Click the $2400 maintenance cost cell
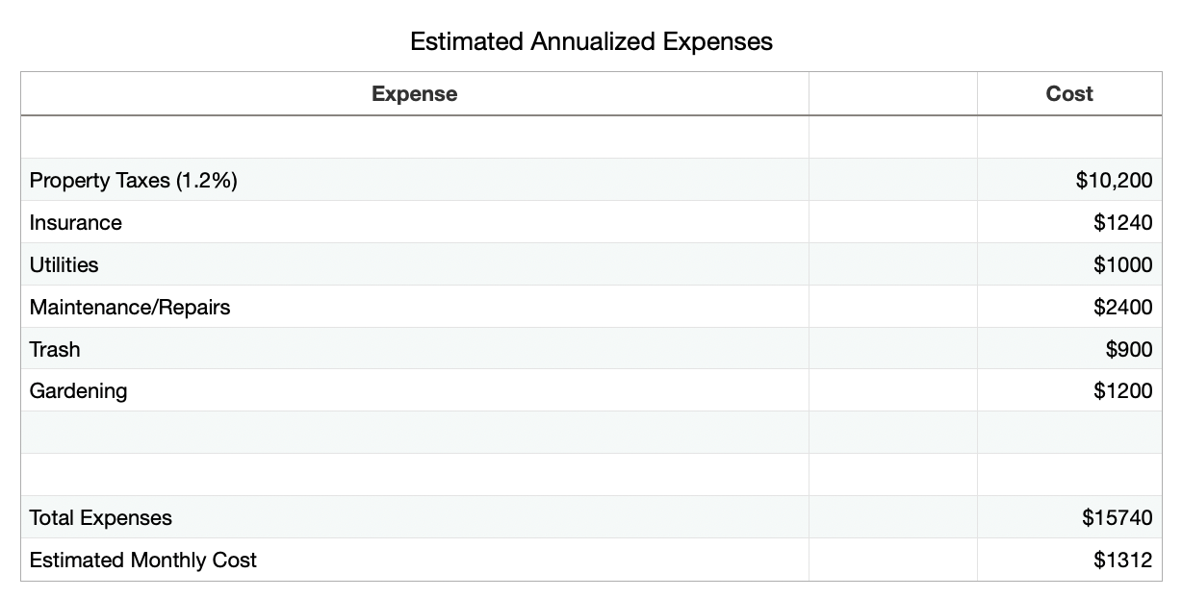The height and width of the screenshot is (598, 1182). pos(1069,307)
